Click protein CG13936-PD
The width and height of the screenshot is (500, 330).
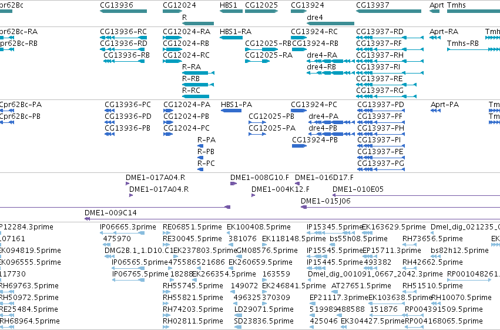128,116
